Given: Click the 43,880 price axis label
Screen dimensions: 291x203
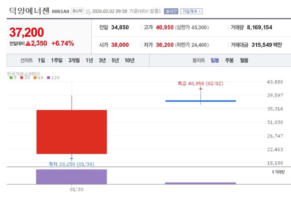Looking at the screenshot, I should (275, 82).
